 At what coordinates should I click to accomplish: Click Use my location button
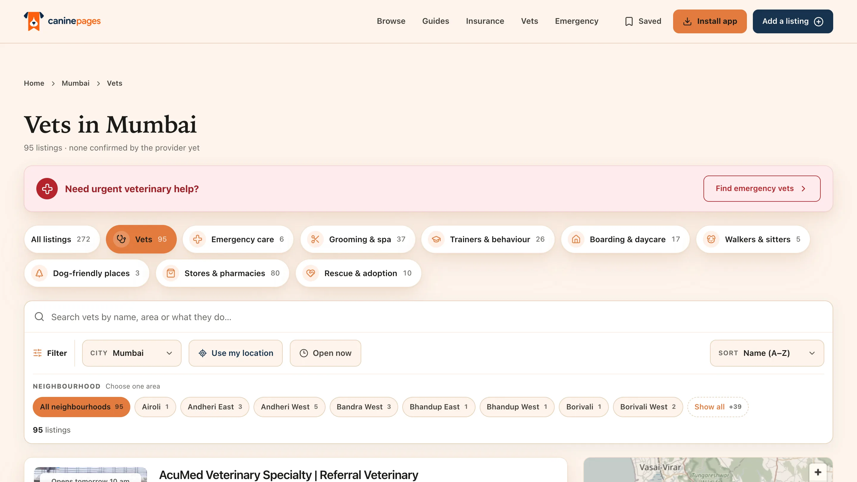point(236,353)
